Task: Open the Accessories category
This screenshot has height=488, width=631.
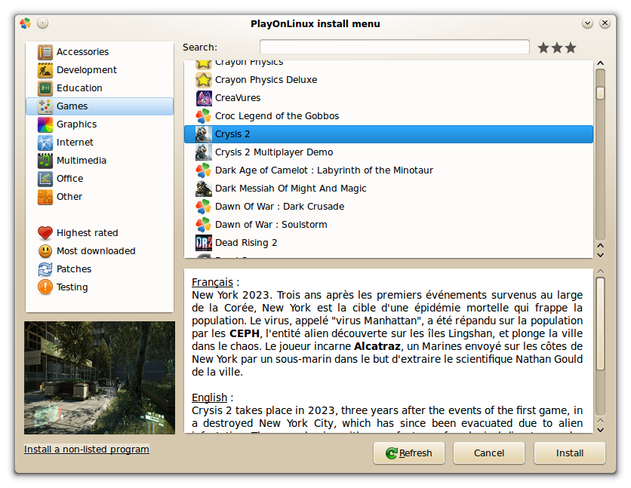Action: point(100,52)
